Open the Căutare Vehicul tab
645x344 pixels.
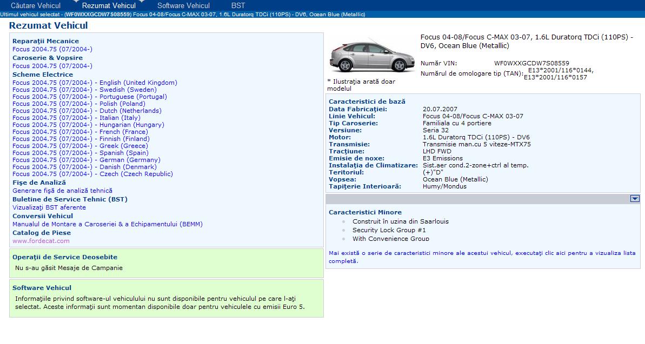tap(36, 5)
